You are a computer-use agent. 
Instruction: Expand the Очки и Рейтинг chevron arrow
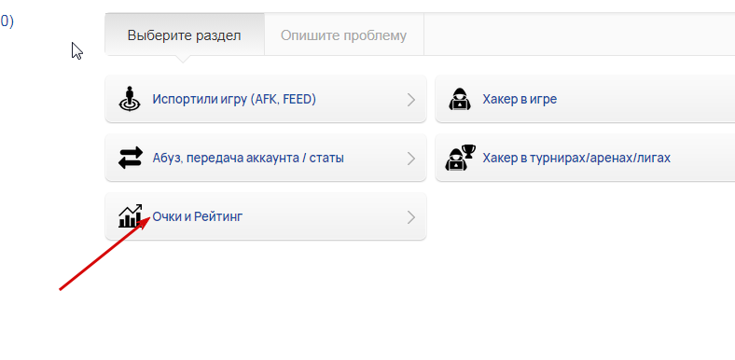pyautogui.click(x=411, y=217)
